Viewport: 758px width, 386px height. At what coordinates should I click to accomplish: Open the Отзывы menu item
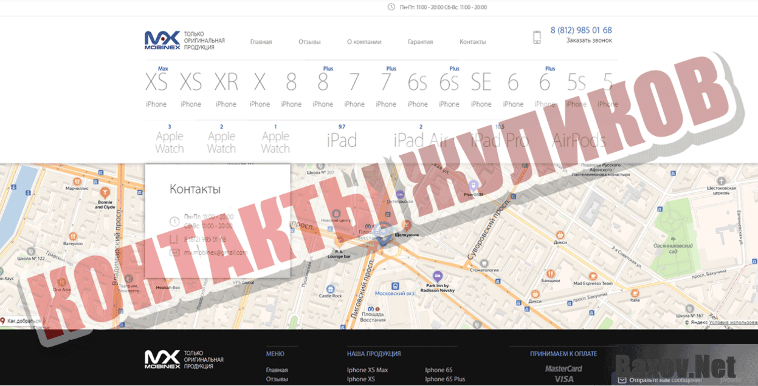[x=309, y=42]
